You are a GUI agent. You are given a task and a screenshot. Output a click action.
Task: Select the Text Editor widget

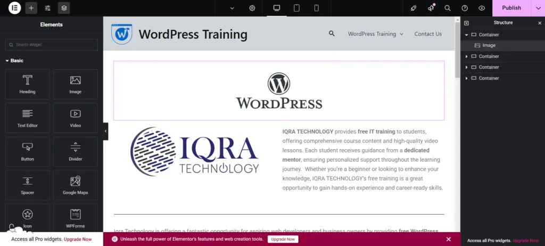click(28, 118)
